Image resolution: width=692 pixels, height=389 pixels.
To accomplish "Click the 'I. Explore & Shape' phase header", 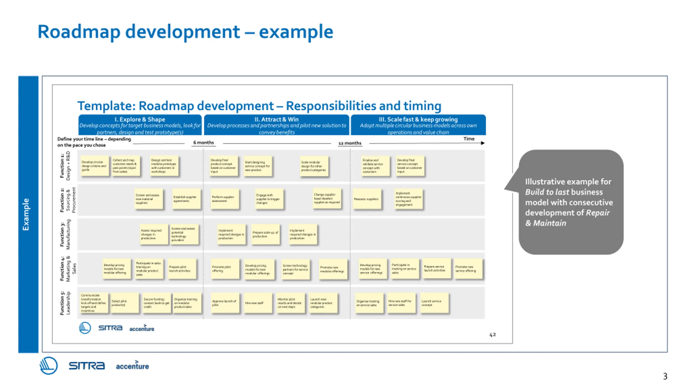I will click(x=140, y=125).
